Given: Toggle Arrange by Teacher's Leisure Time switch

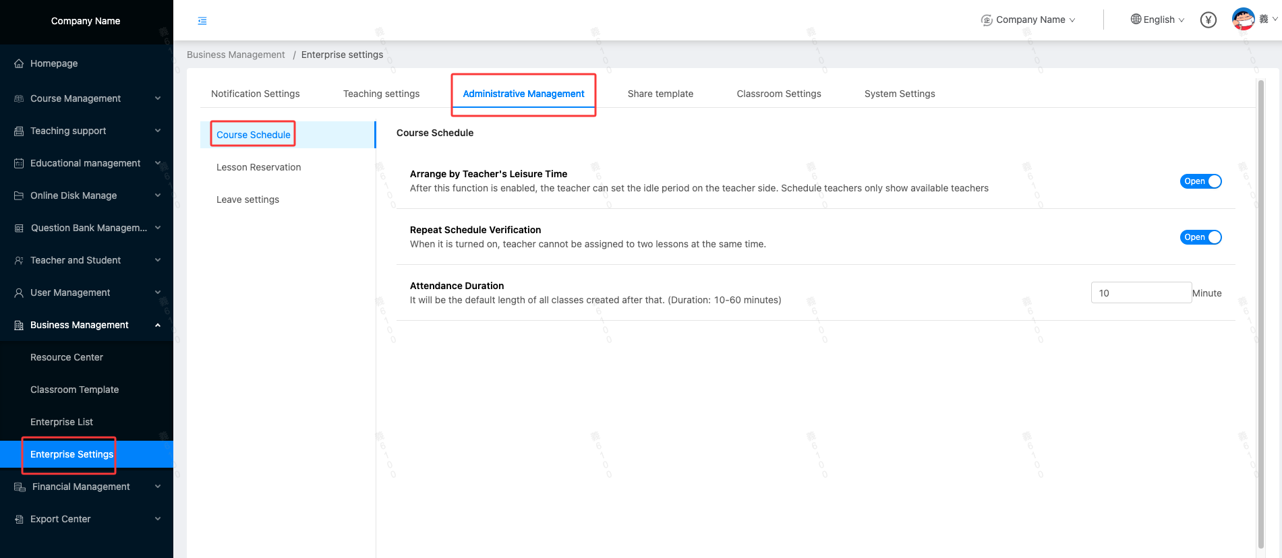Looking at the screenshot, I should click(x=1200, y=181).
